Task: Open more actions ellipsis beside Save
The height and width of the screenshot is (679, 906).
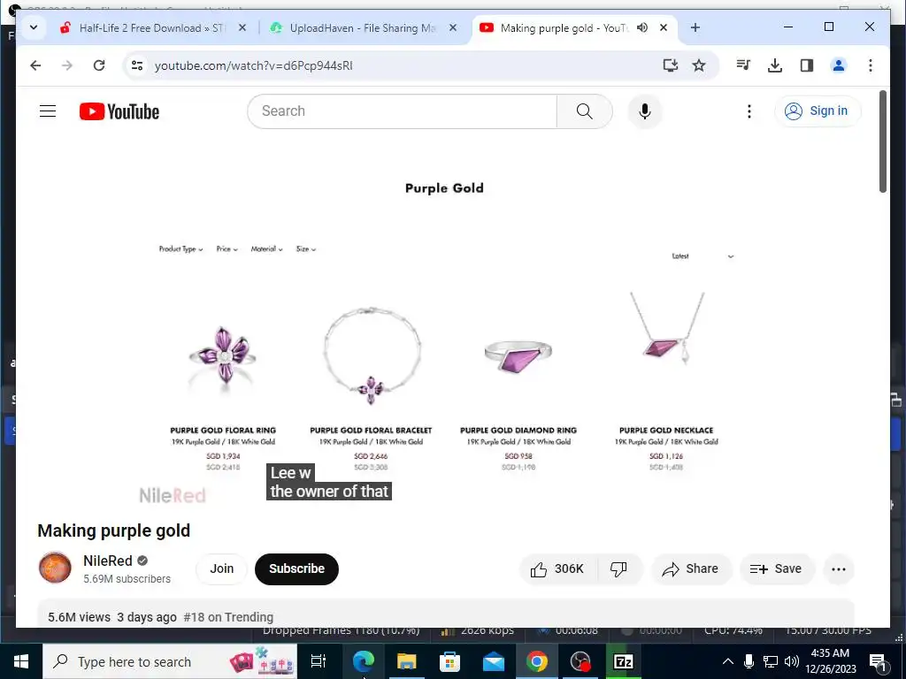Action: point(839,569)
